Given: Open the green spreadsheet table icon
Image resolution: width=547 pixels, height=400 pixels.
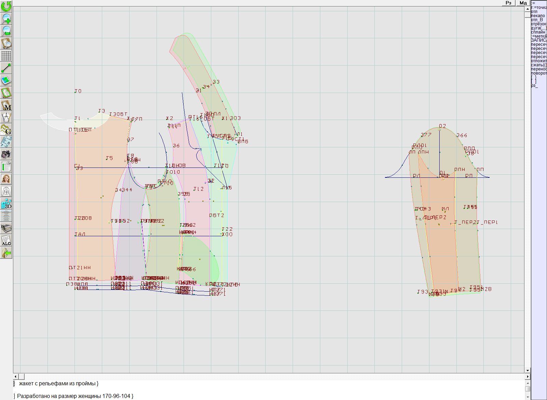Looking at the screenshot, I should pos(6,166).
